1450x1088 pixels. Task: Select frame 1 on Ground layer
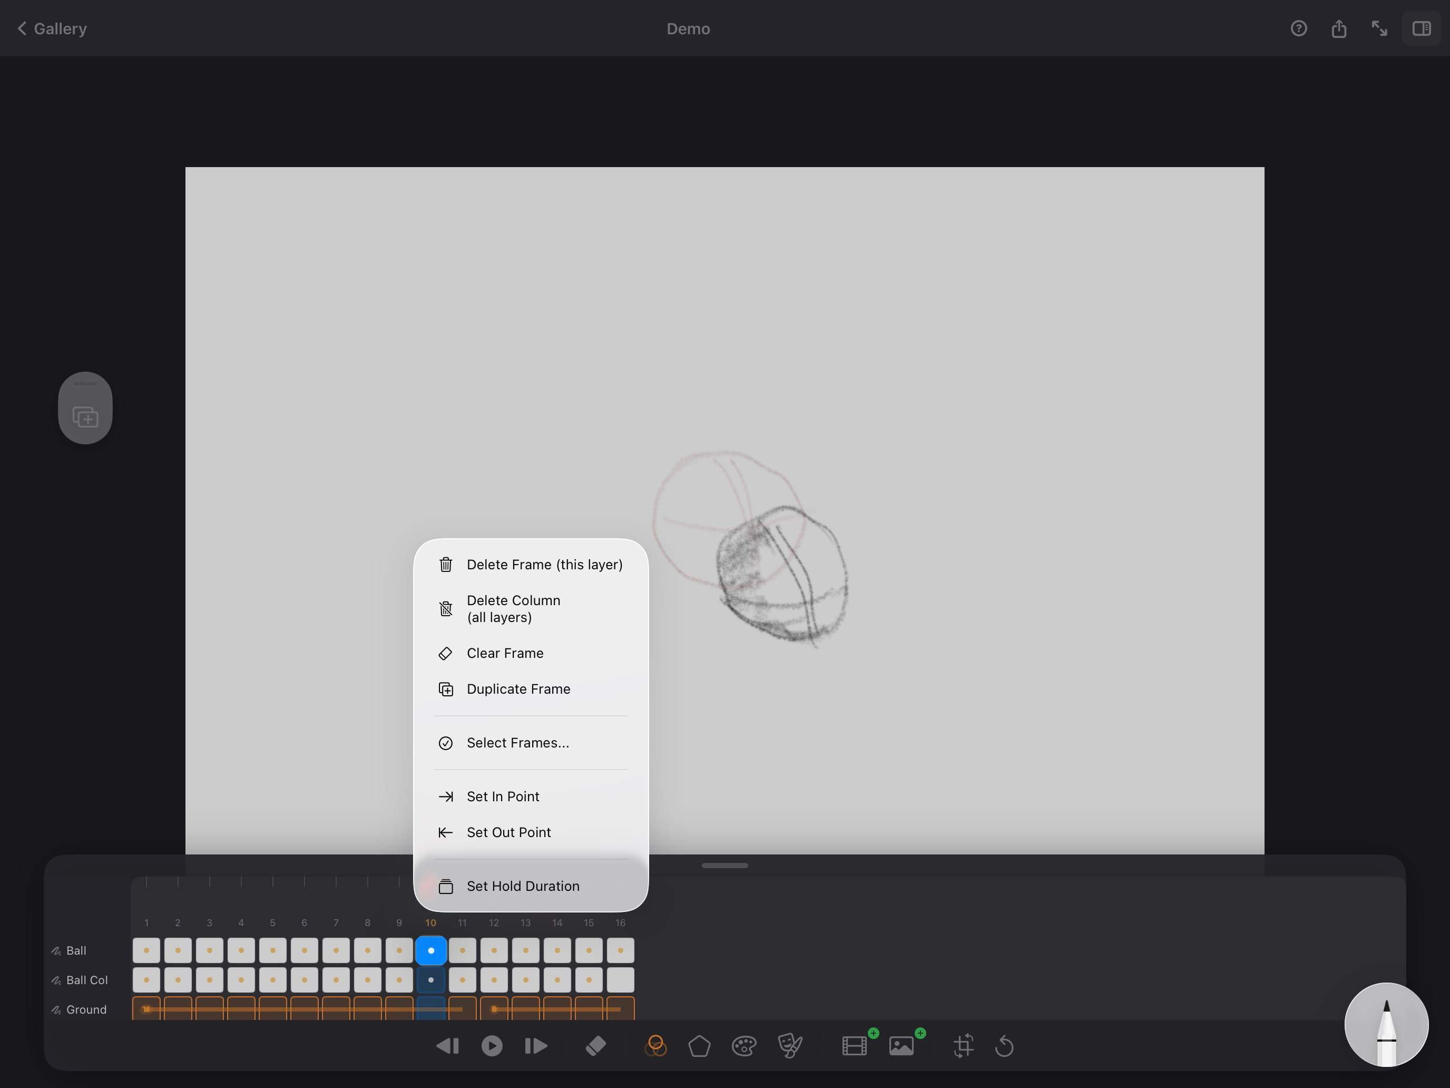click(x=146, y=1009)
